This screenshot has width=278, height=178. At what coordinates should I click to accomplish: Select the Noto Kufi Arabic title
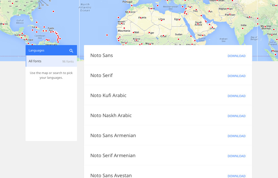108,95
